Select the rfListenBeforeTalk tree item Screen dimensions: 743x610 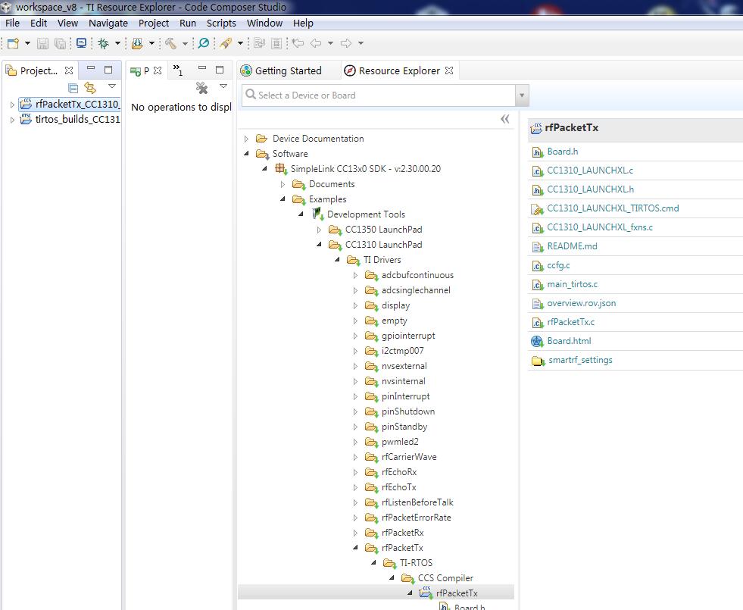[x=417, y=502]
